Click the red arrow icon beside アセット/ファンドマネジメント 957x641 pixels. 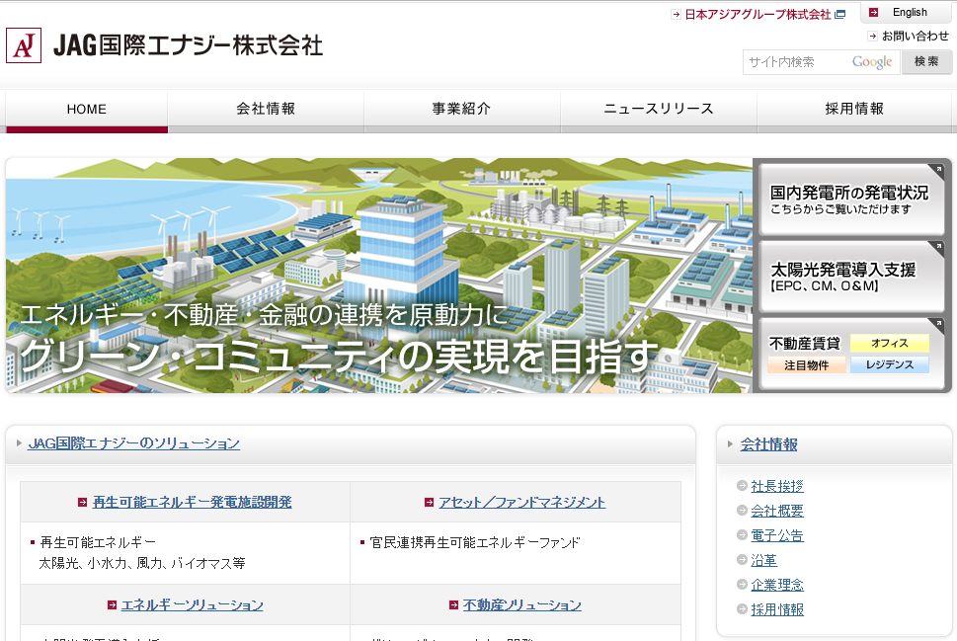tap(429, 503)
